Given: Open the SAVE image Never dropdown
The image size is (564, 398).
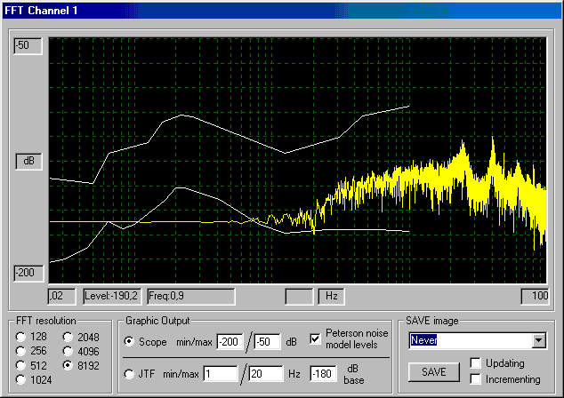Looking at the screenshot, I should [x=539, y=340].
